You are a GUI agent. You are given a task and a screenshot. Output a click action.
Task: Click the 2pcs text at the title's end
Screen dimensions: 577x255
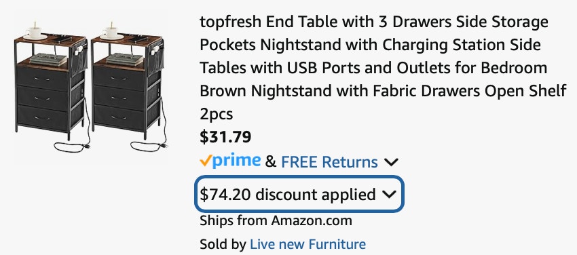click(x=217, y=114)
